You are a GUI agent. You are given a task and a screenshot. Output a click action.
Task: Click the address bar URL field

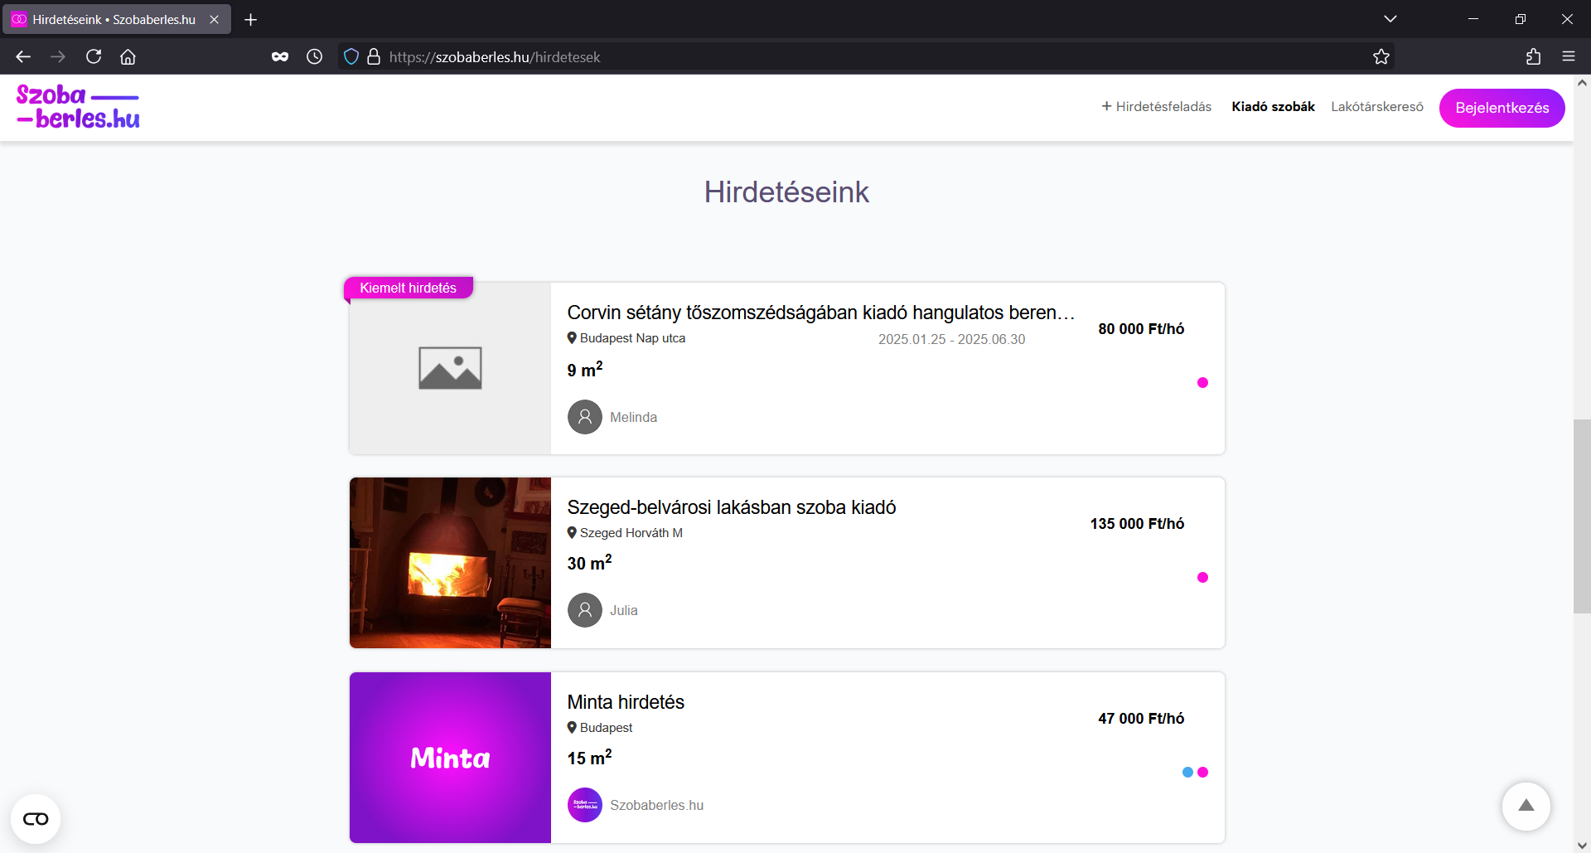pyautogui.click(x=829, y=57)
